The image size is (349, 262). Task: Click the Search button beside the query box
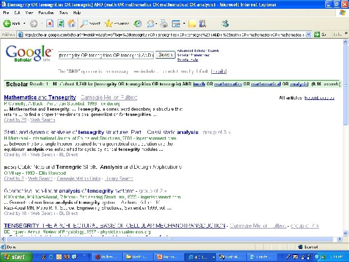(165, 55)
